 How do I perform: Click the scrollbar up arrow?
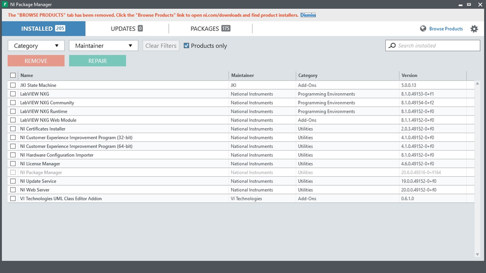[x=477, y=83]
